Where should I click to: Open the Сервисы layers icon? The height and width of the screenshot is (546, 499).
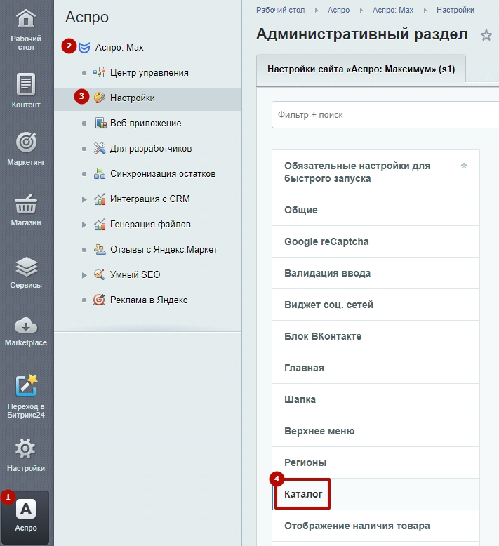26,267
